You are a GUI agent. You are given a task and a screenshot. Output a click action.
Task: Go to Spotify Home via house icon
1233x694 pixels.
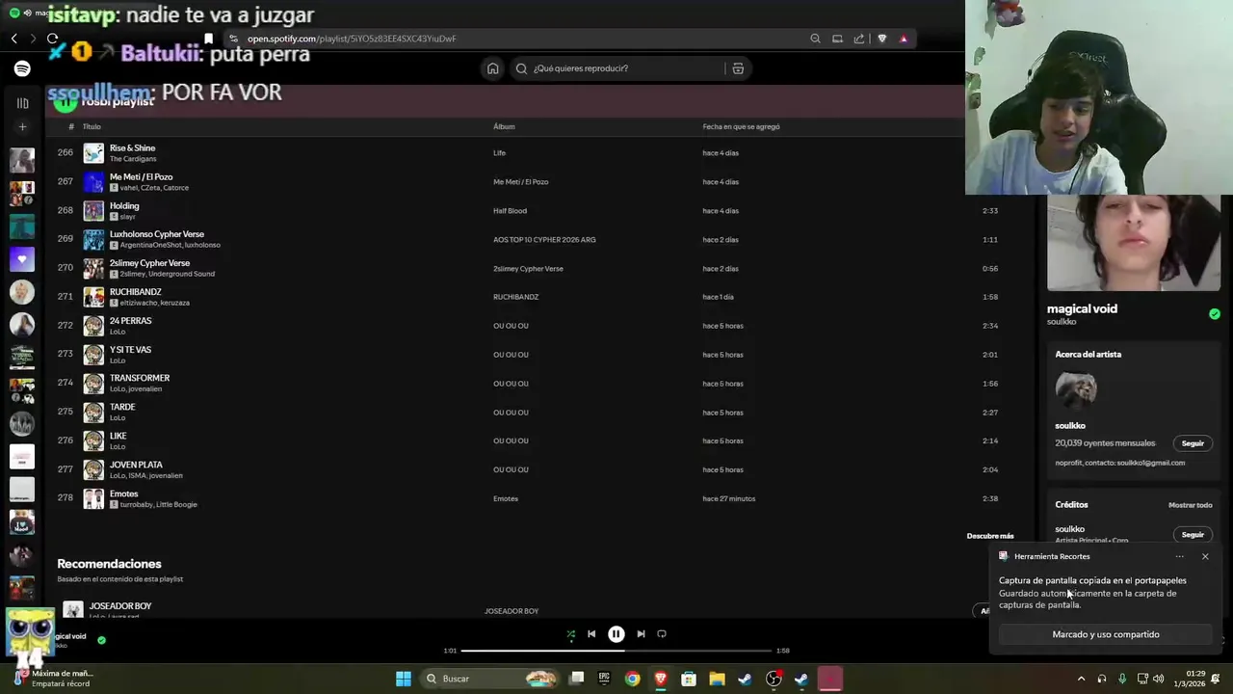[493, 68]
